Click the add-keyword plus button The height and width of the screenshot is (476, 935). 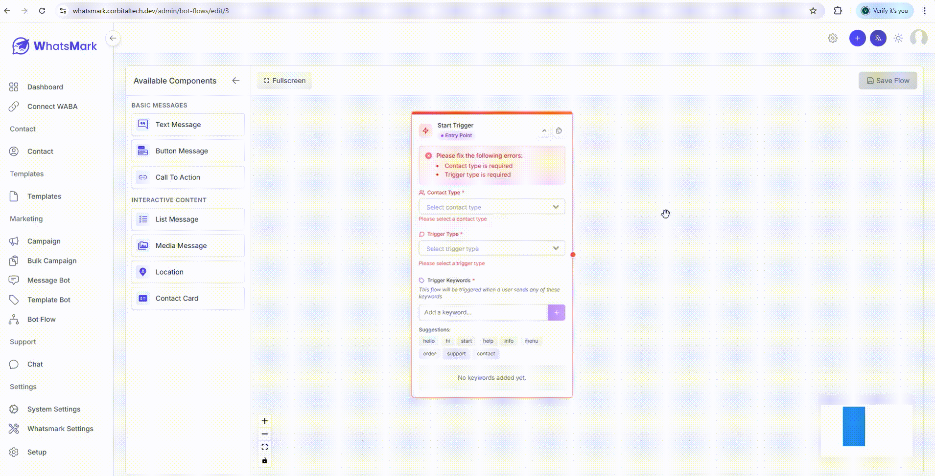[x=556, y=312]
